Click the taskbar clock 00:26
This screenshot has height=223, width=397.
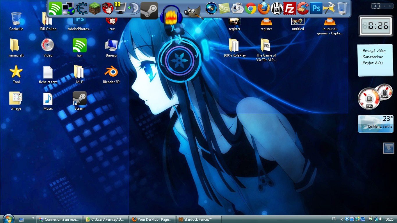[389, 219]
